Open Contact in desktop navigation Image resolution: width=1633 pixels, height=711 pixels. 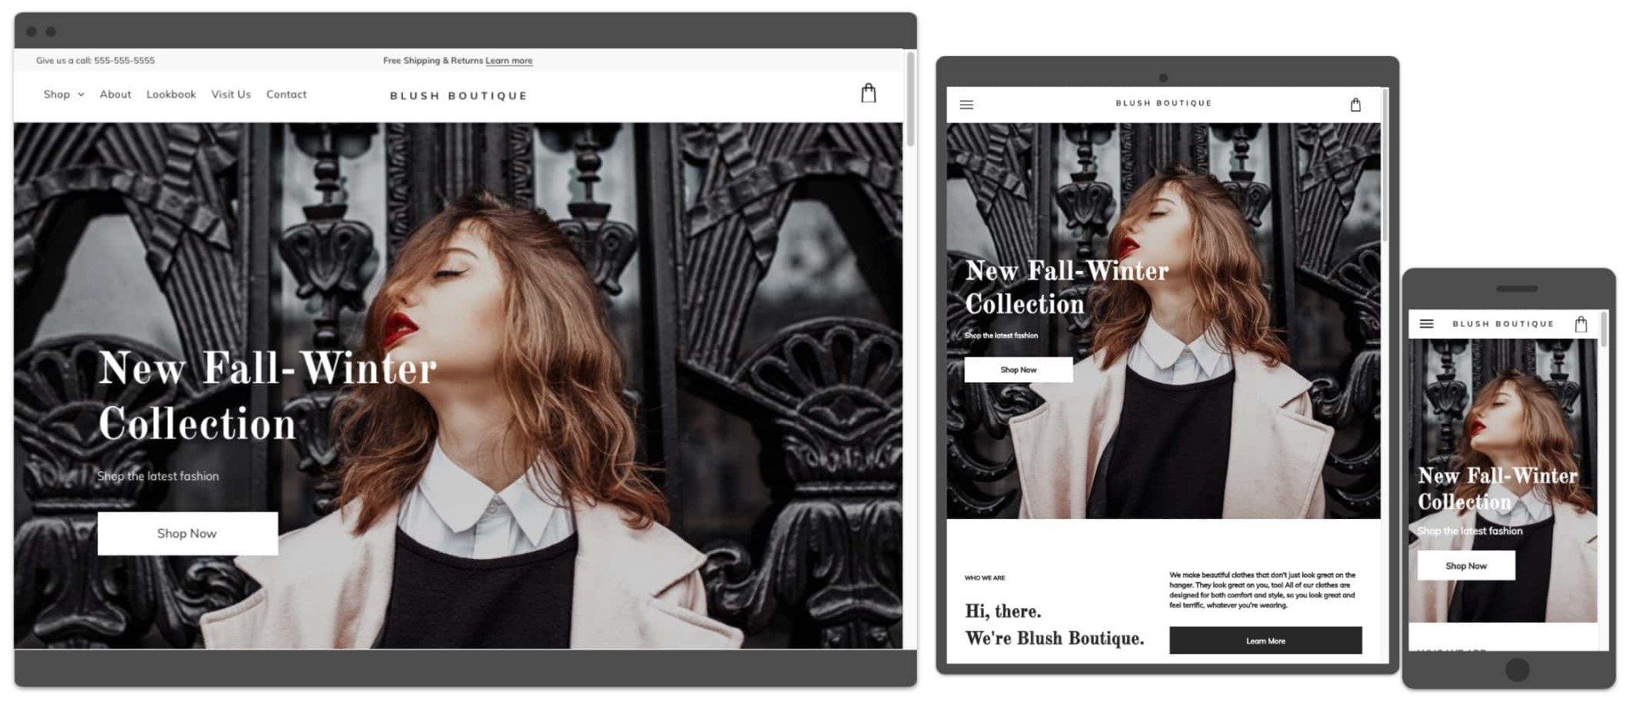pos(286,94)
